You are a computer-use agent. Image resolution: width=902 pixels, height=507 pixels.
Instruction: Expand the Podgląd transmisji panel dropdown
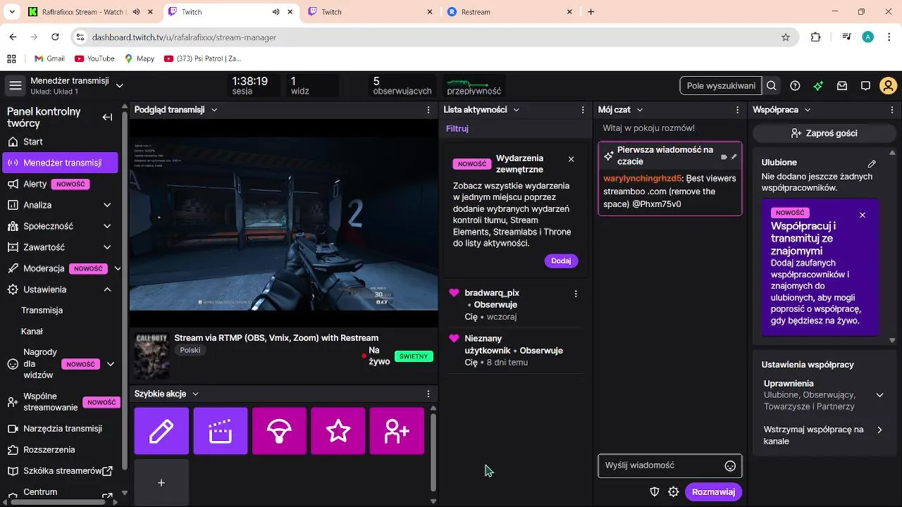pos(214,110)
